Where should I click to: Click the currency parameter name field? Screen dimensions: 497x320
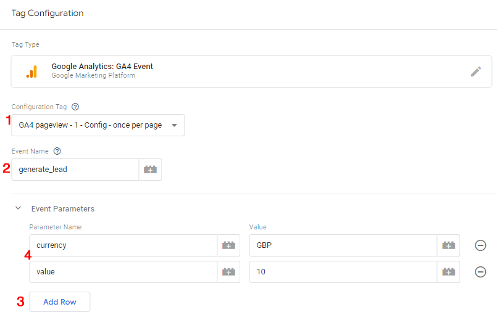click(x=123, y=245)
